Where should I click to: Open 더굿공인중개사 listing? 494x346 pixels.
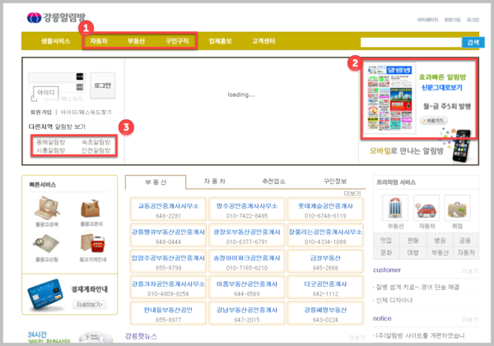point(325,287)
